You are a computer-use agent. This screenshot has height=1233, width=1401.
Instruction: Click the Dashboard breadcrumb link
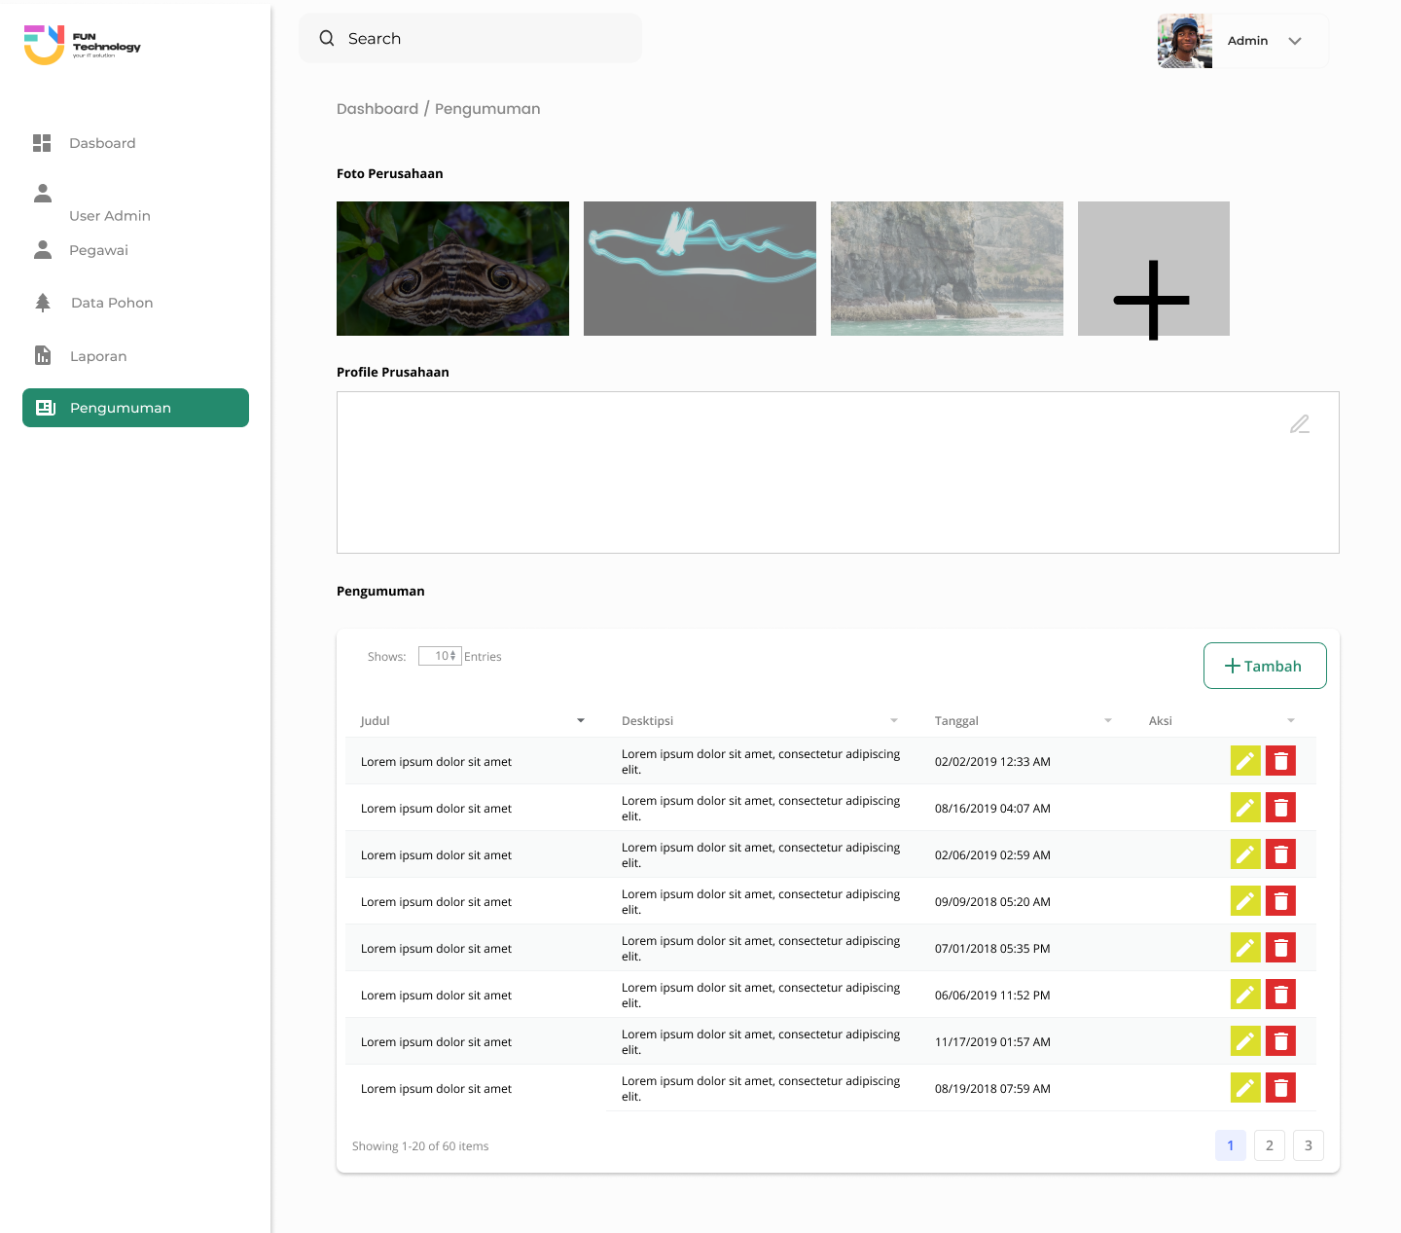point(377,109)
